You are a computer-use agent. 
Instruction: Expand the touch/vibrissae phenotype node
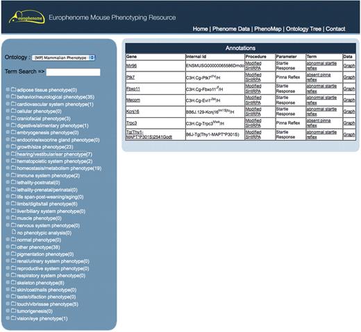click(x=8, y=304)
